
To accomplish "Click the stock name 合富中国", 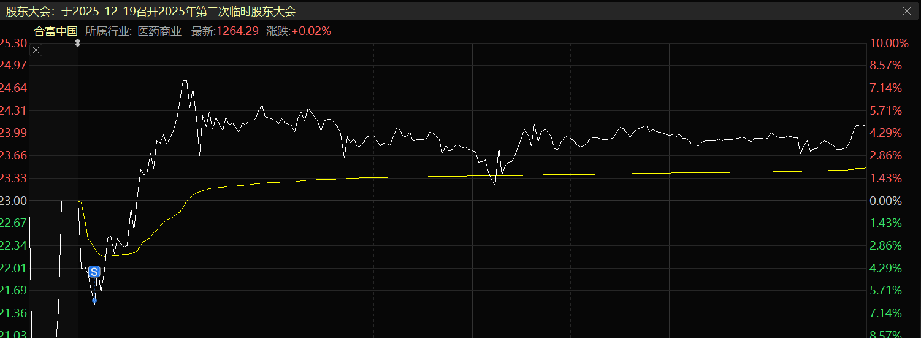I will [x=55, y=31].
